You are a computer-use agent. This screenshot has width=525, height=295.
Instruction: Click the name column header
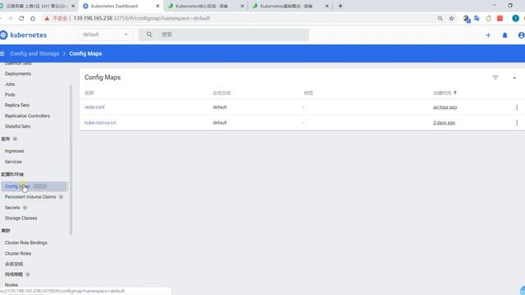pyautogui.click(x=89, y=93)
